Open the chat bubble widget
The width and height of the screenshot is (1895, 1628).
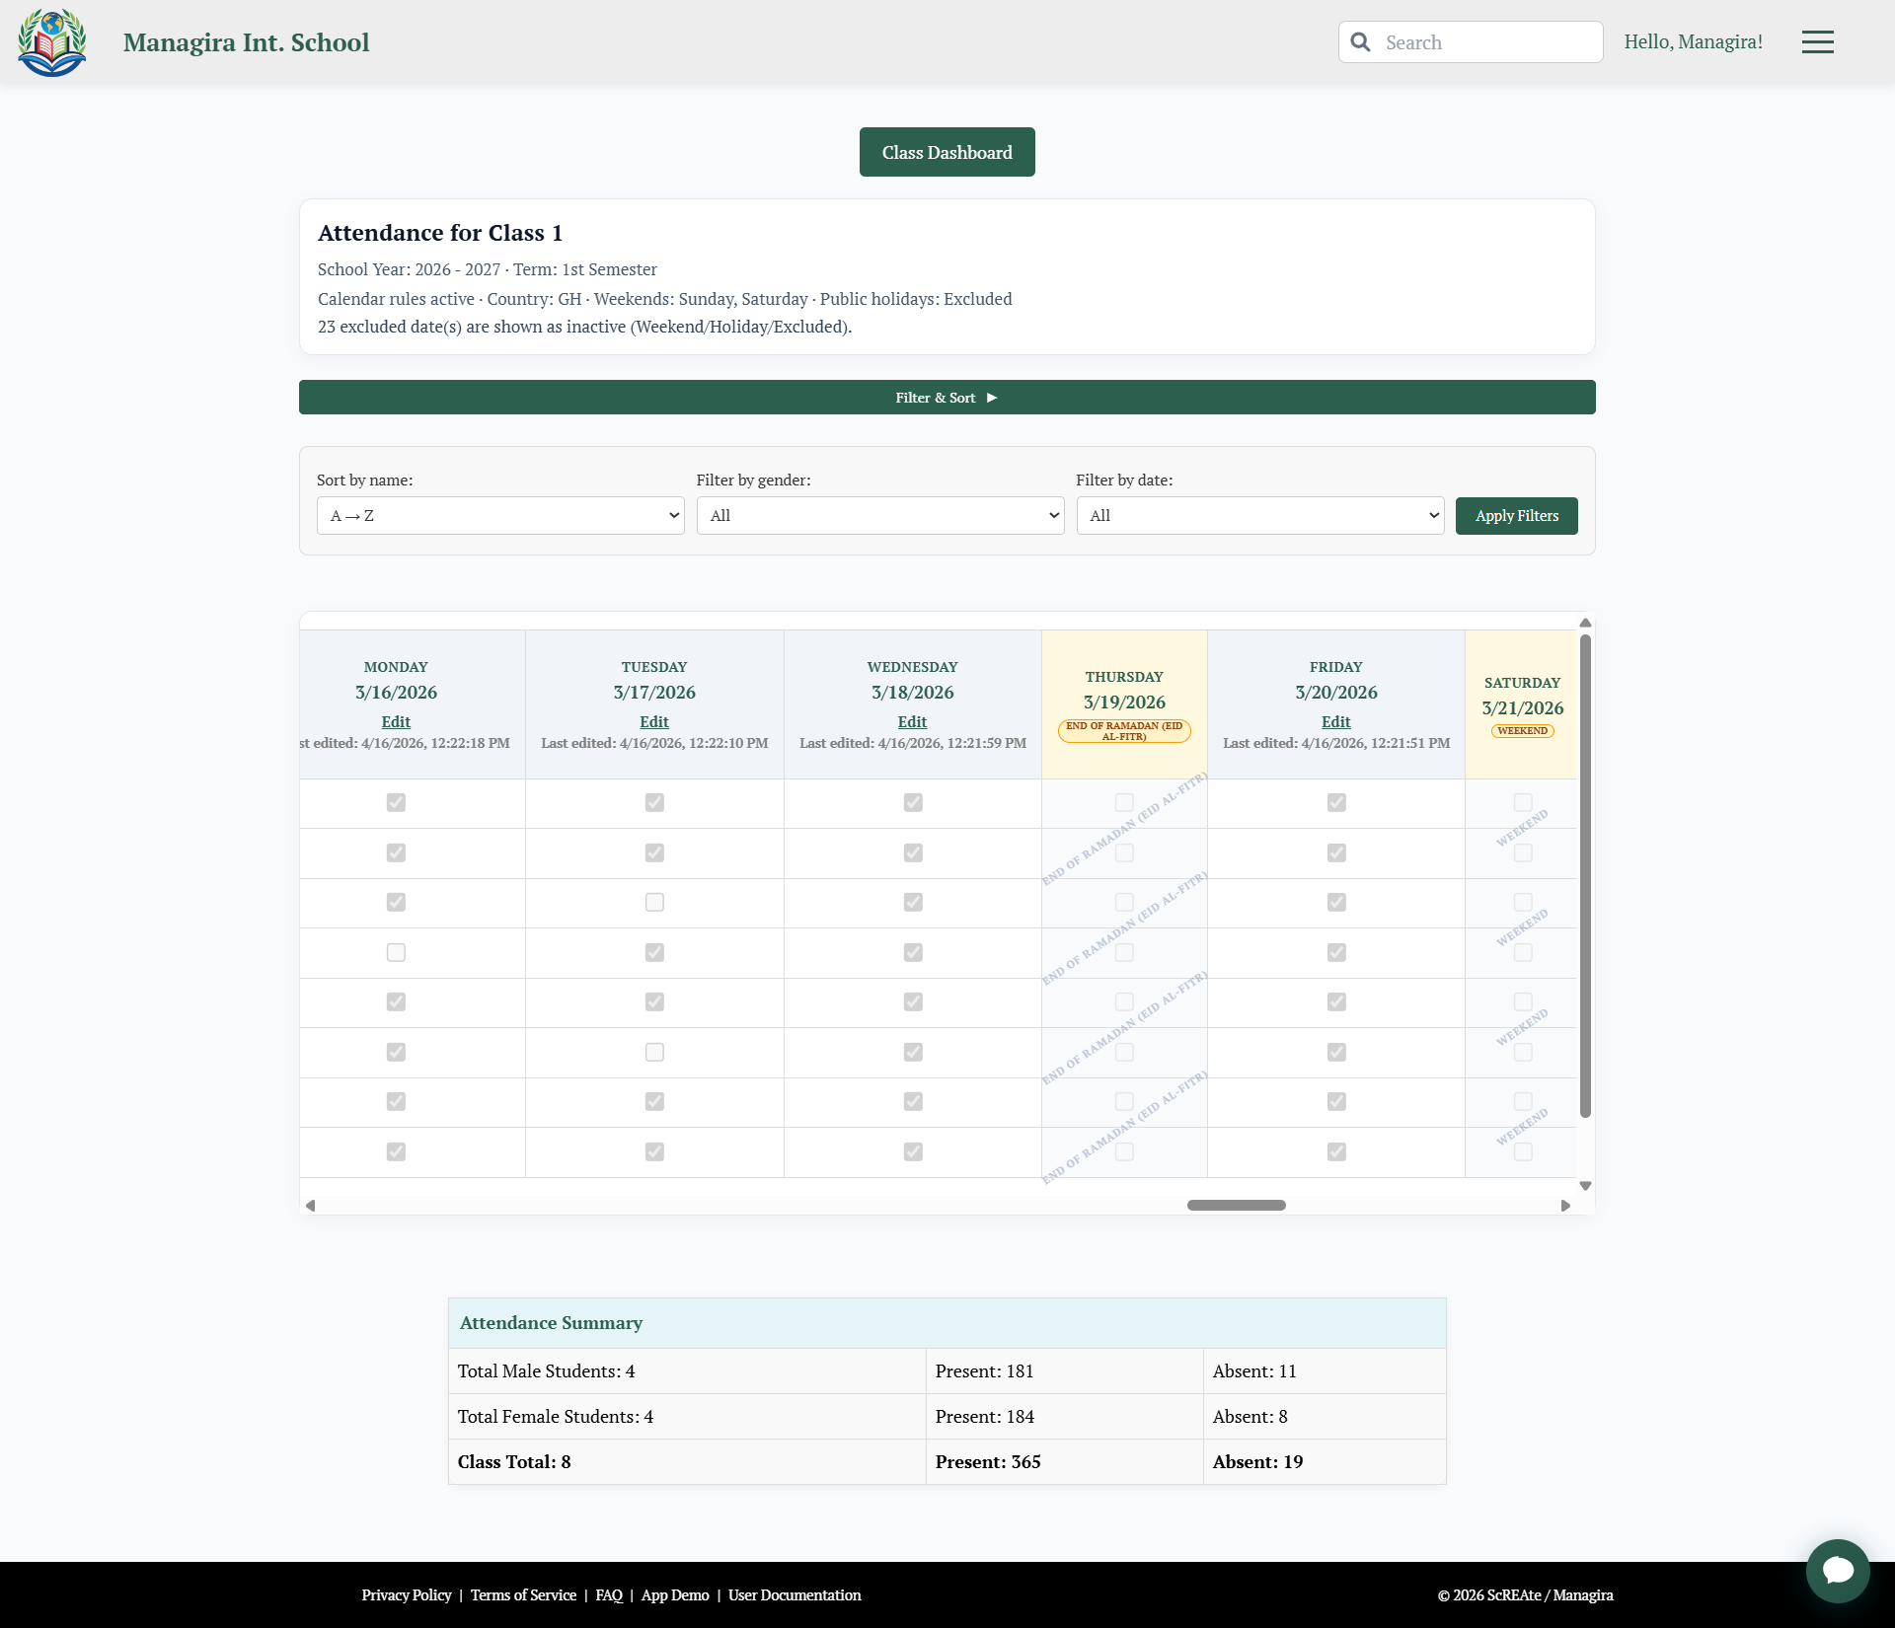click(x=1837, y=1570)
